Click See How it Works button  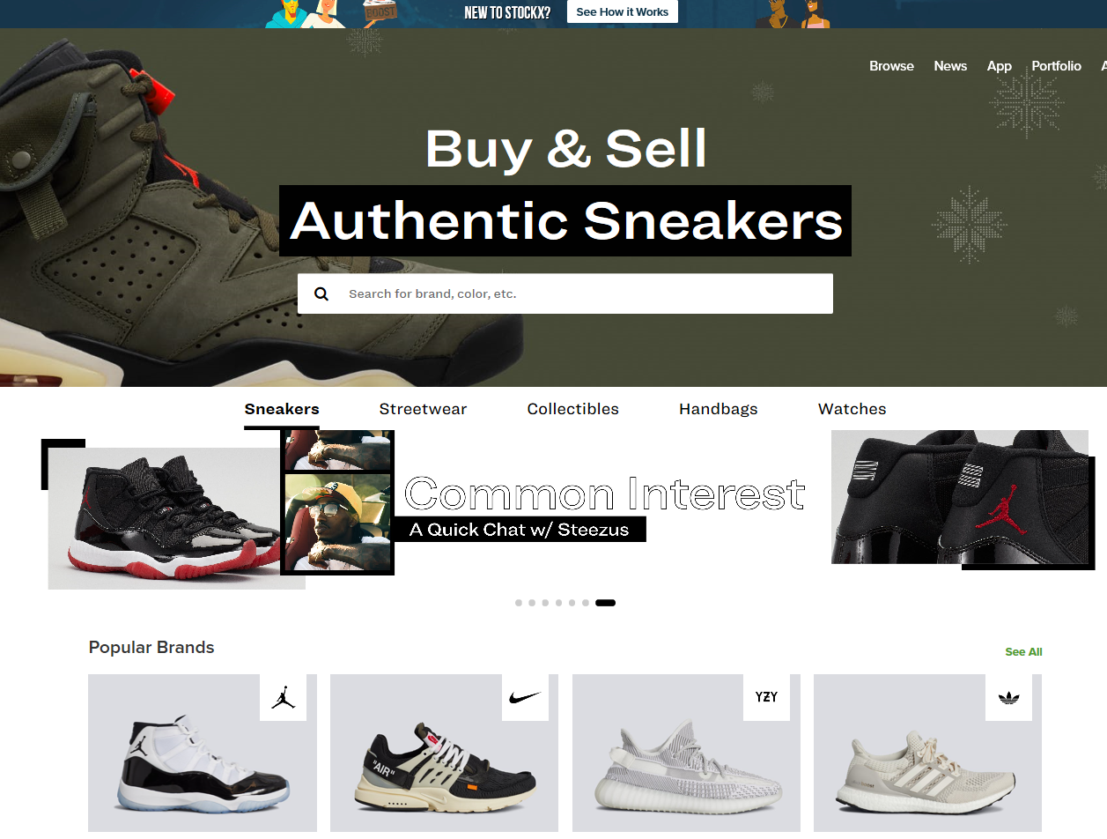(623, 11)
